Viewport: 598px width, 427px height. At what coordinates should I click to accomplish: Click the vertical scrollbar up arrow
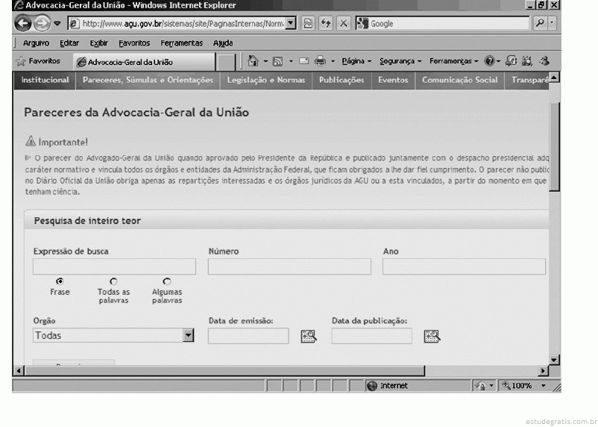(x=554, y=77)
